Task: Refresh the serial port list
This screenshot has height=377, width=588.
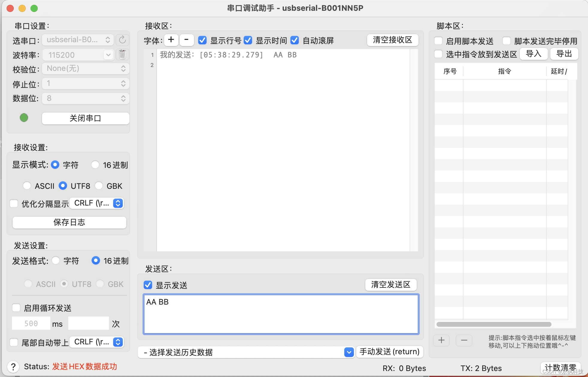Action: [x=122, y=40]
